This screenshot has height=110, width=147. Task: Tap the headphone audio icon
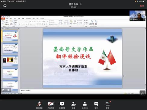click(5, 6)
